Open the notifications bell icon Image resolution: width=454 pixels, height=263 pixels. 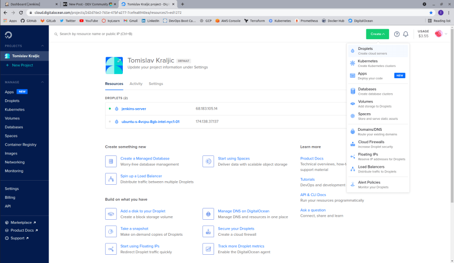[x=406, y=34]
